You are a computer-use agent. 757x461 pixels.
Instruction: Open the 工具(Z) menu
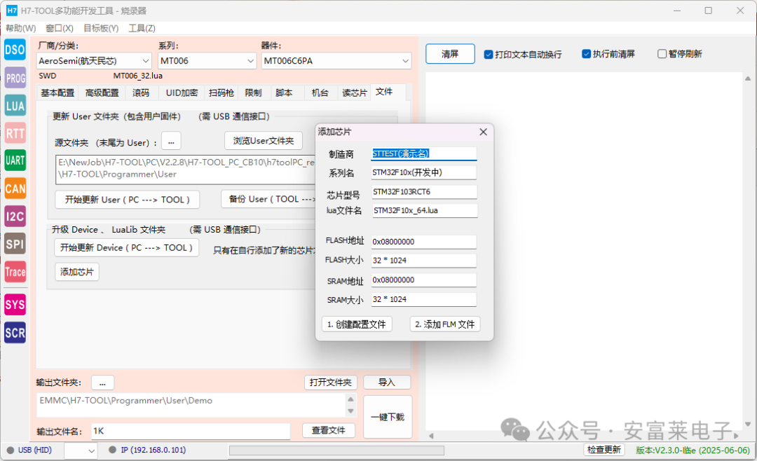142,28
